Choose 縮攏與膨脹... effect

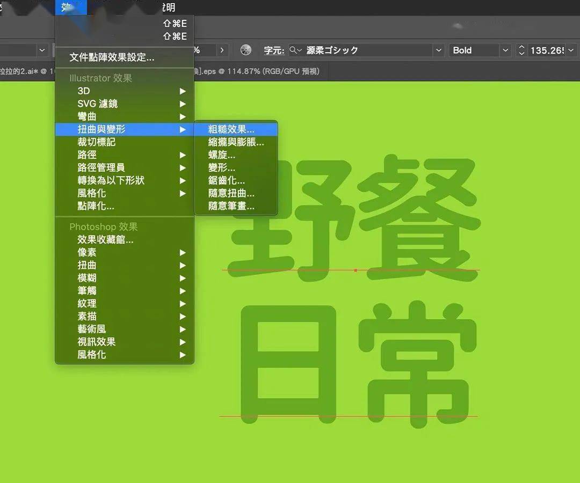236,142
